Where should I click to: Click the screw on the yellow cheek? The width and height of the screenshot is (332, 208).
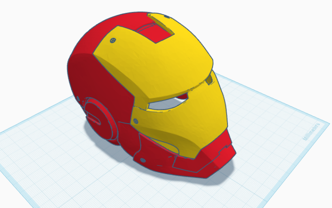tap(136, 121)
